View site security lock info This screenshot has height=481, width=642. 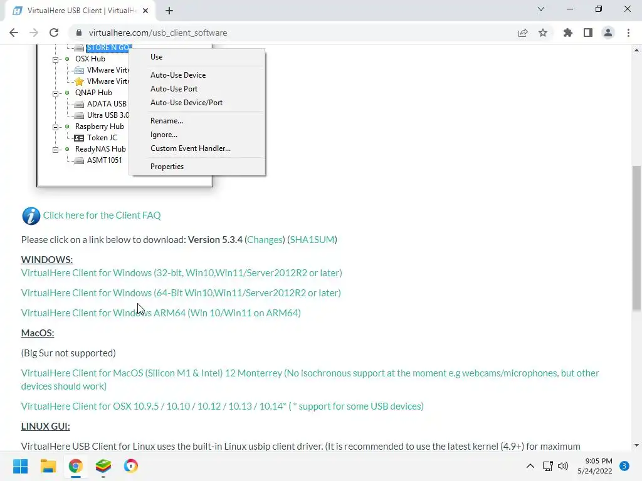(79, 33)
